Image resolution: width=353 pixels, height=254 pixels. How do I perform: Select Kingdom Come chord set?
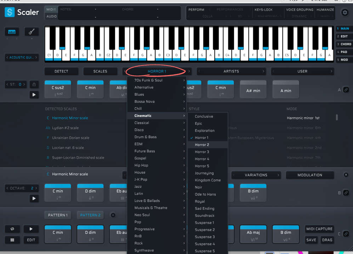208,180
